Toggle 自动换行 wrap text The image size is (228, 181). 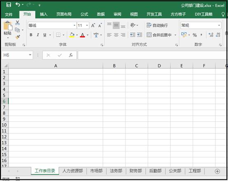tap(157, 25)
